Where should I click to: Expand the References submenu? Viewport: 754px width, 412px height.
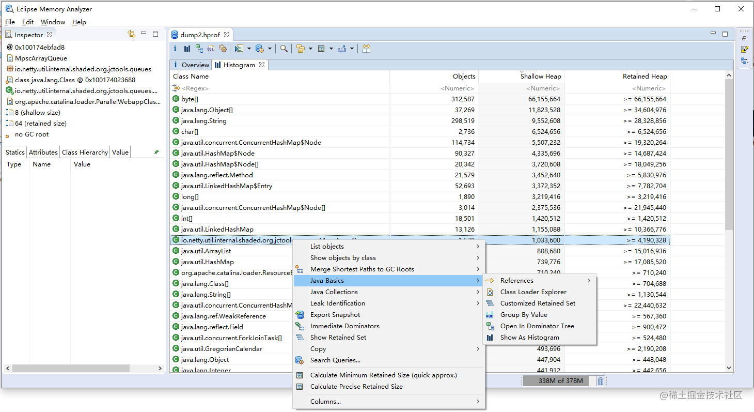[540, 281]
